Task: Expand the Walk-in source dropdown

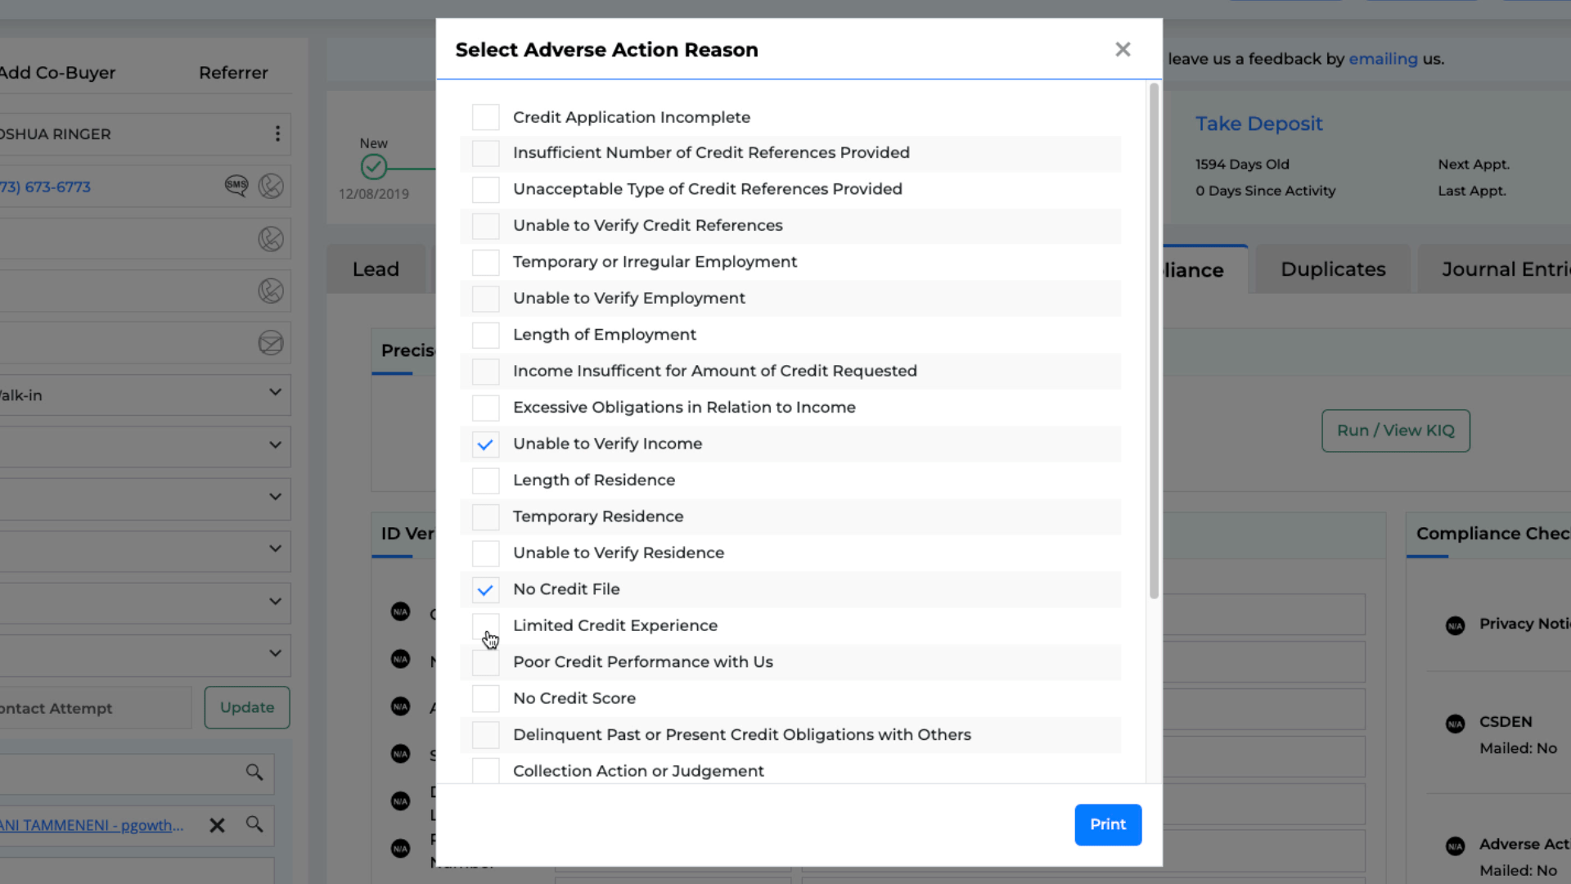Action: pos(275,394)
